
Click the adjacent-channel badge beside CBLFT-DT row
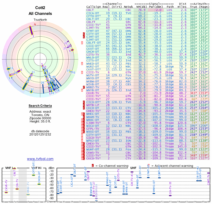(82, 43)
